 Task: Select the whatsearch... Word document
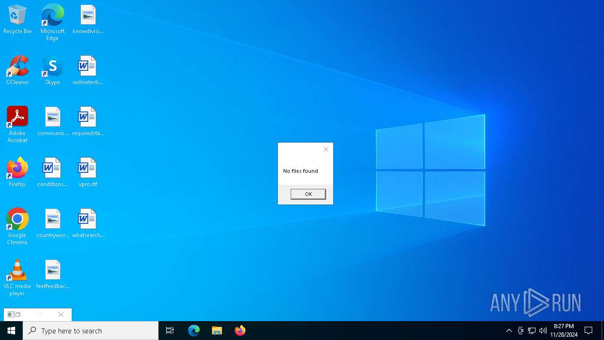click(x=88, y=223)
